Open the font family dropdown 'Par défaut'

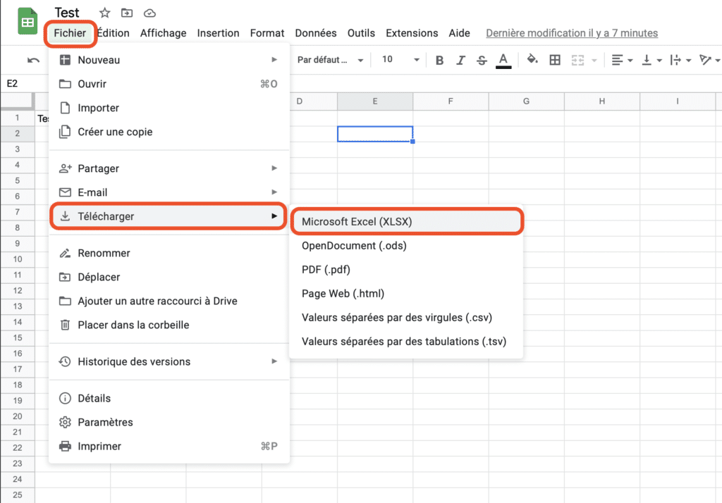tap(330, 60)
